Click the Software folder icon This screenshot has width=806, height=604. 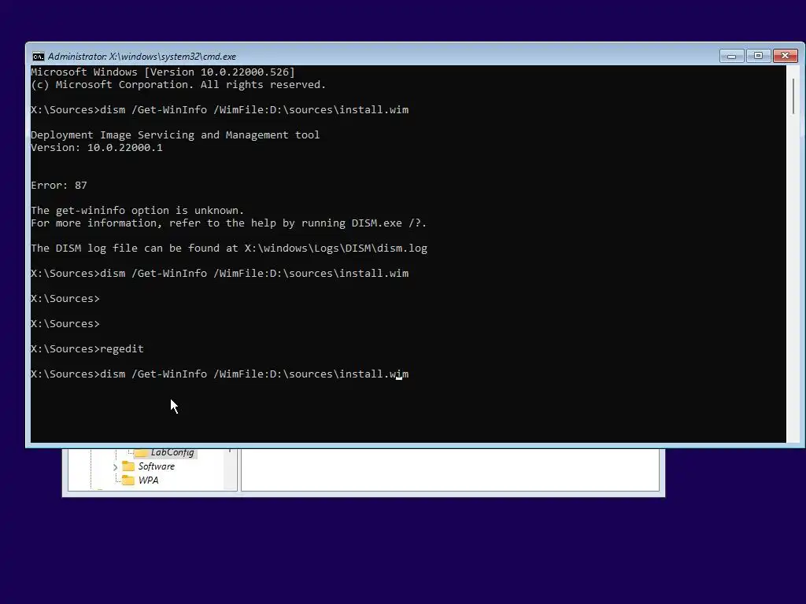pyautogui.click(x=128, y=466)
